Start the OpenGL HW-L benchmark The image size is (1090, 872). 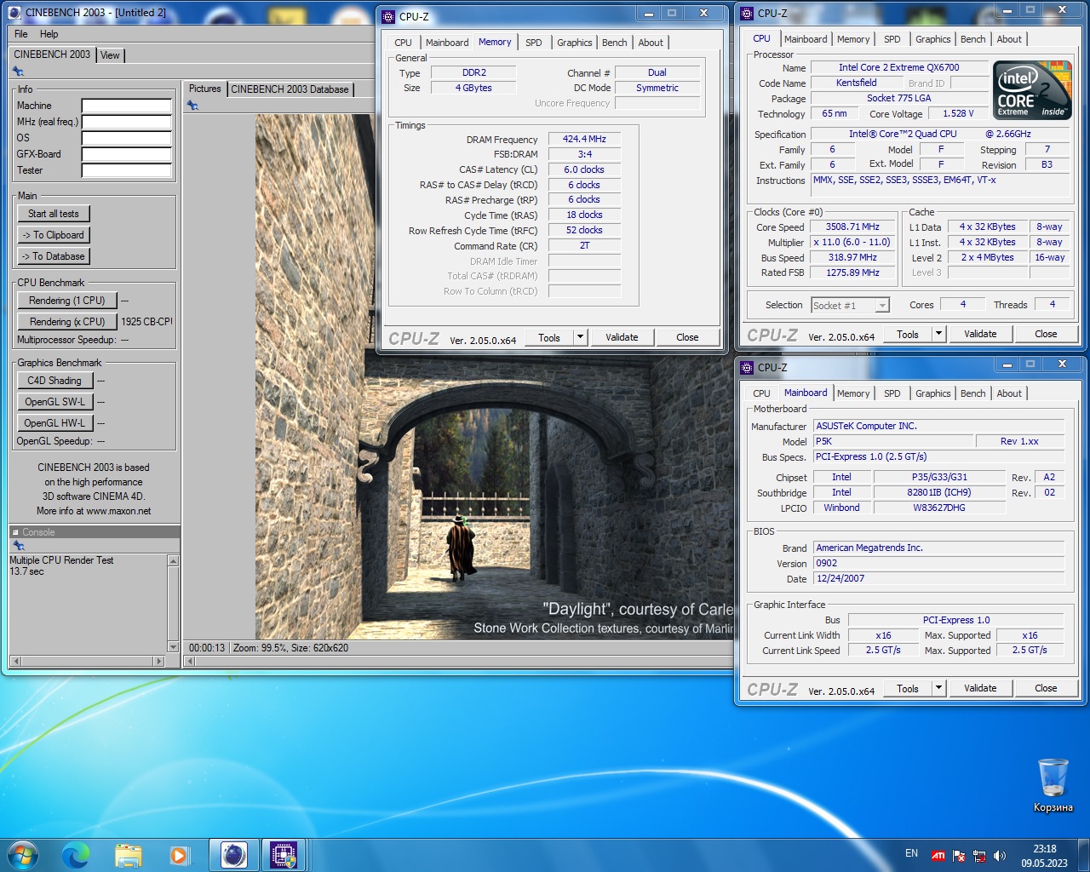coord(54,423)
